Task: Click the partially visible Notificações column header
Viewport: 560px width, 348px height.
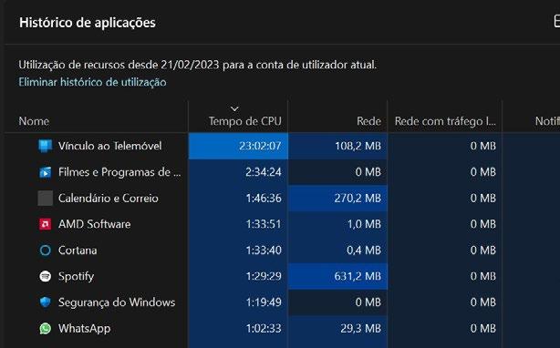Action: click(547, 121)
